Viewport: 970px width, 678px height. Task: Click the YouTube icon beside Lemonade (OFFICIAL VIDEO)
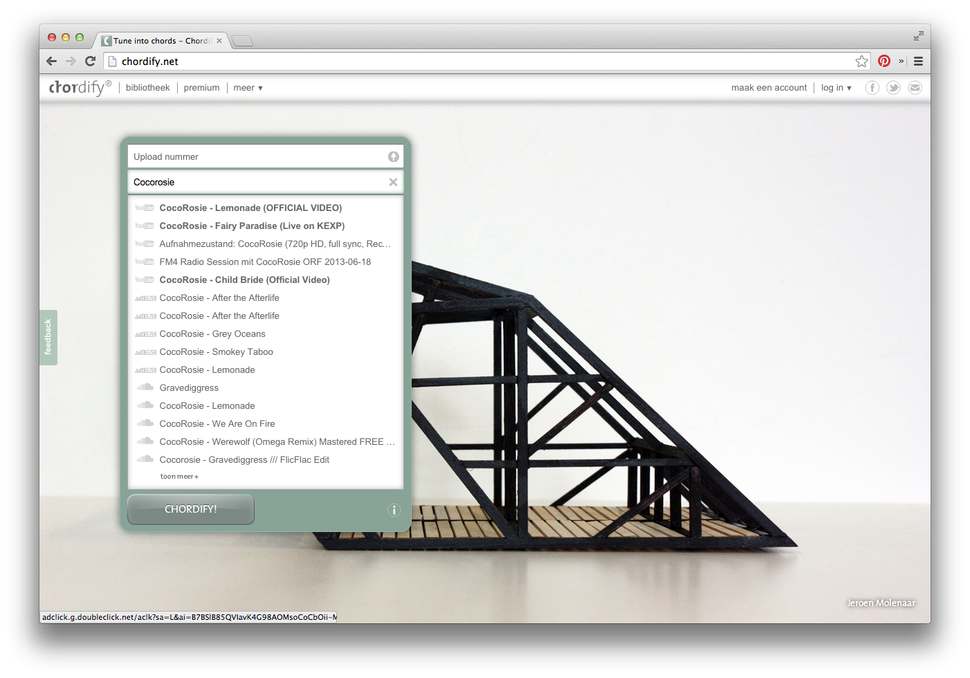145,208
